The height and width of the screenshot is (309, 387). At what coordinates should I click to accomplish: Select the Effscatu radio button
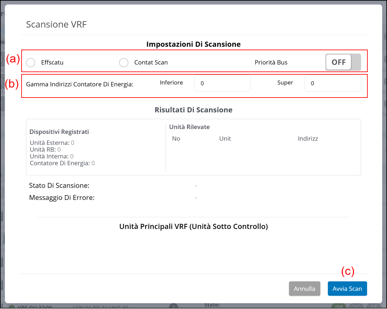click(x=31, y=62)
